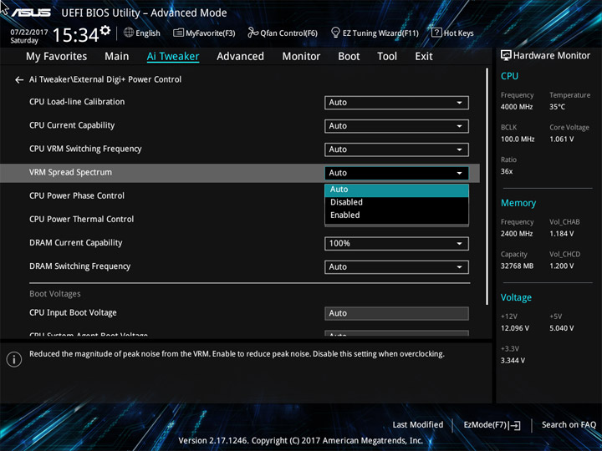
Task: Click the +12V 12.096 V reading
Action: (515, 328)
